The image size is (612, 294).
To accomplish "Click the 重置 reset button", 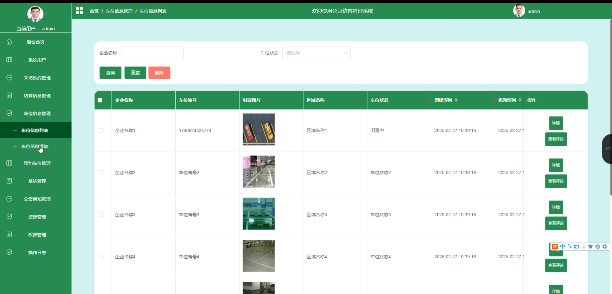I will click(x=135, y=73).
